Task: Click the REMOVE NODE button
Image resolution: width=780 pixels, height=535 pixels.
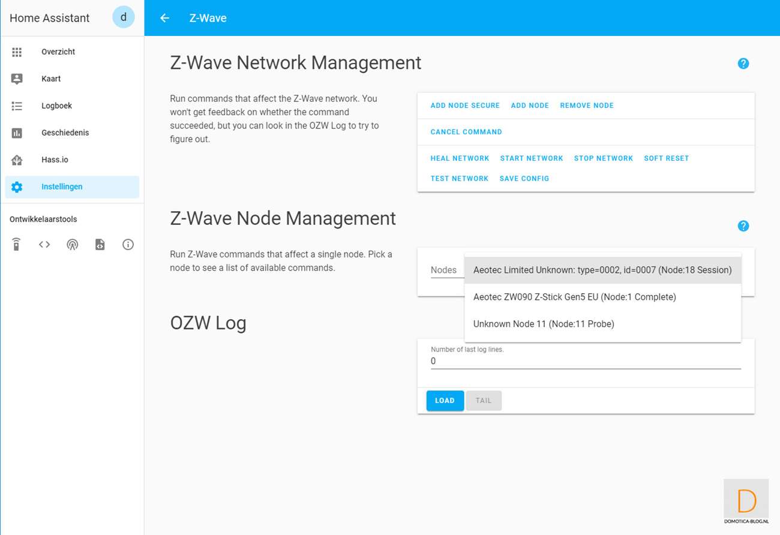Action: coord(587,106)
